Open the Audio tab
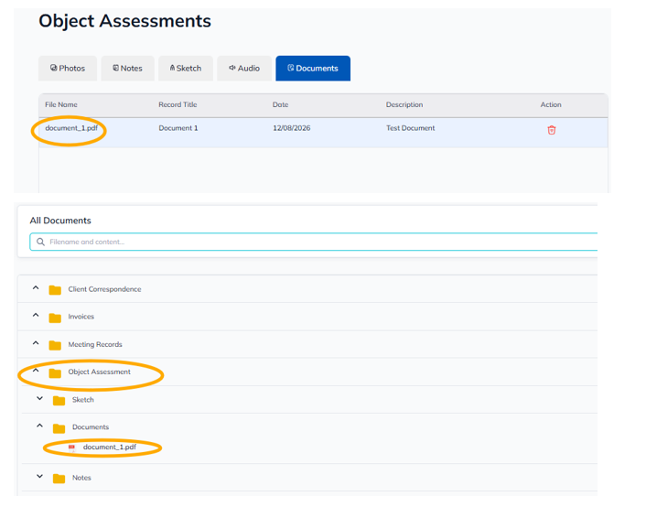Image resolution: width=646 pixels, height=507 pixels. pos(244,69)
